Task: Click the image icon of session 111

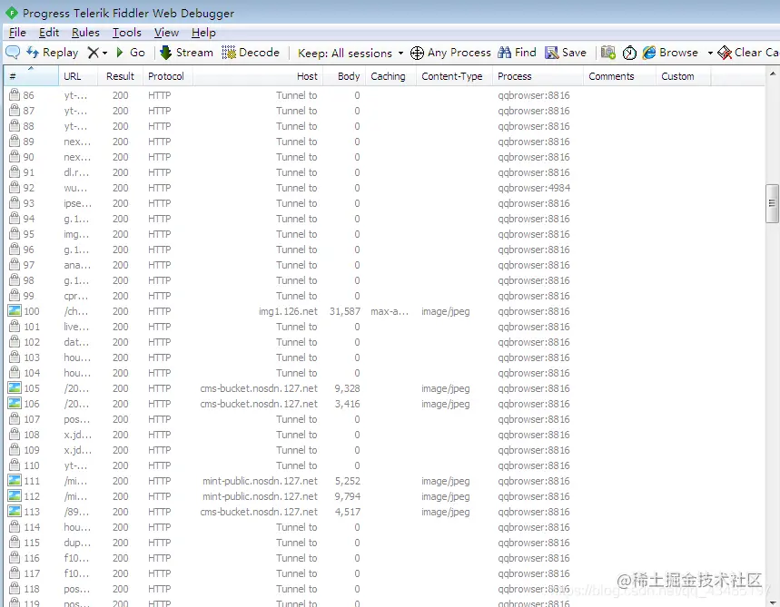Action: (15, 480)
